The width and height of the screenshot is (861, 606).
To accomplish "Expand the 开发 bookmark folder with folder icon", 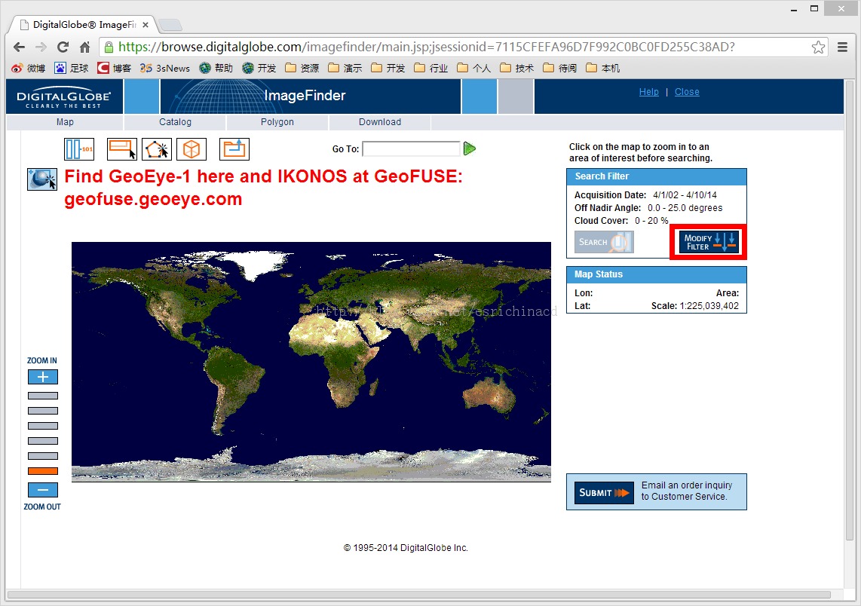I will click(x=388, y=68).
